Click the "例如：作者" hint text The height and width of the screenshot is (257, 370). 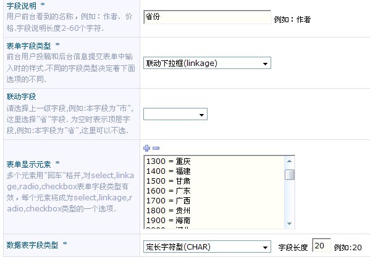pyautogui.click(x=292, y=19)
